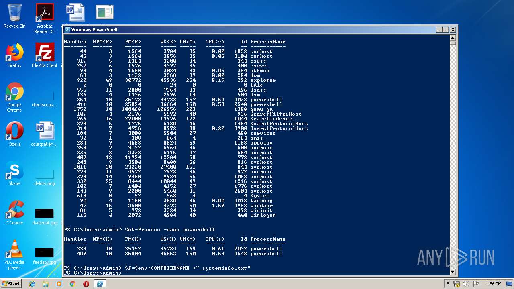Show hidden system tray icons
The image size is (514, 289).
[x=448, y=284]
